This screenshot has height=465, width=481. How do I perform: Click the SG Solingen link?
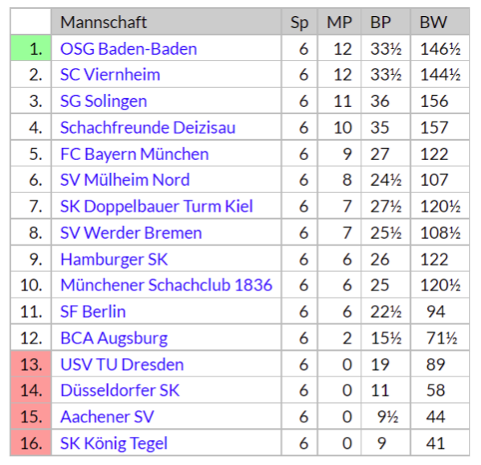(x=104, y=101)
